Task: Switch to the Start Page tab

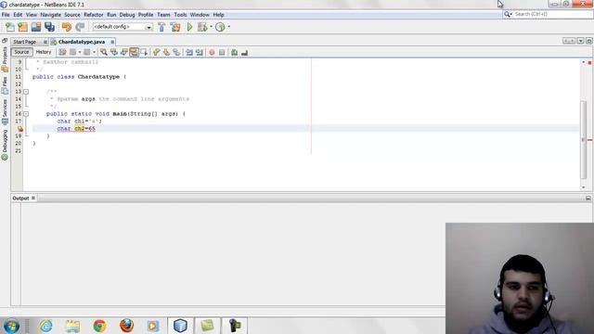Action: point(25,42)
